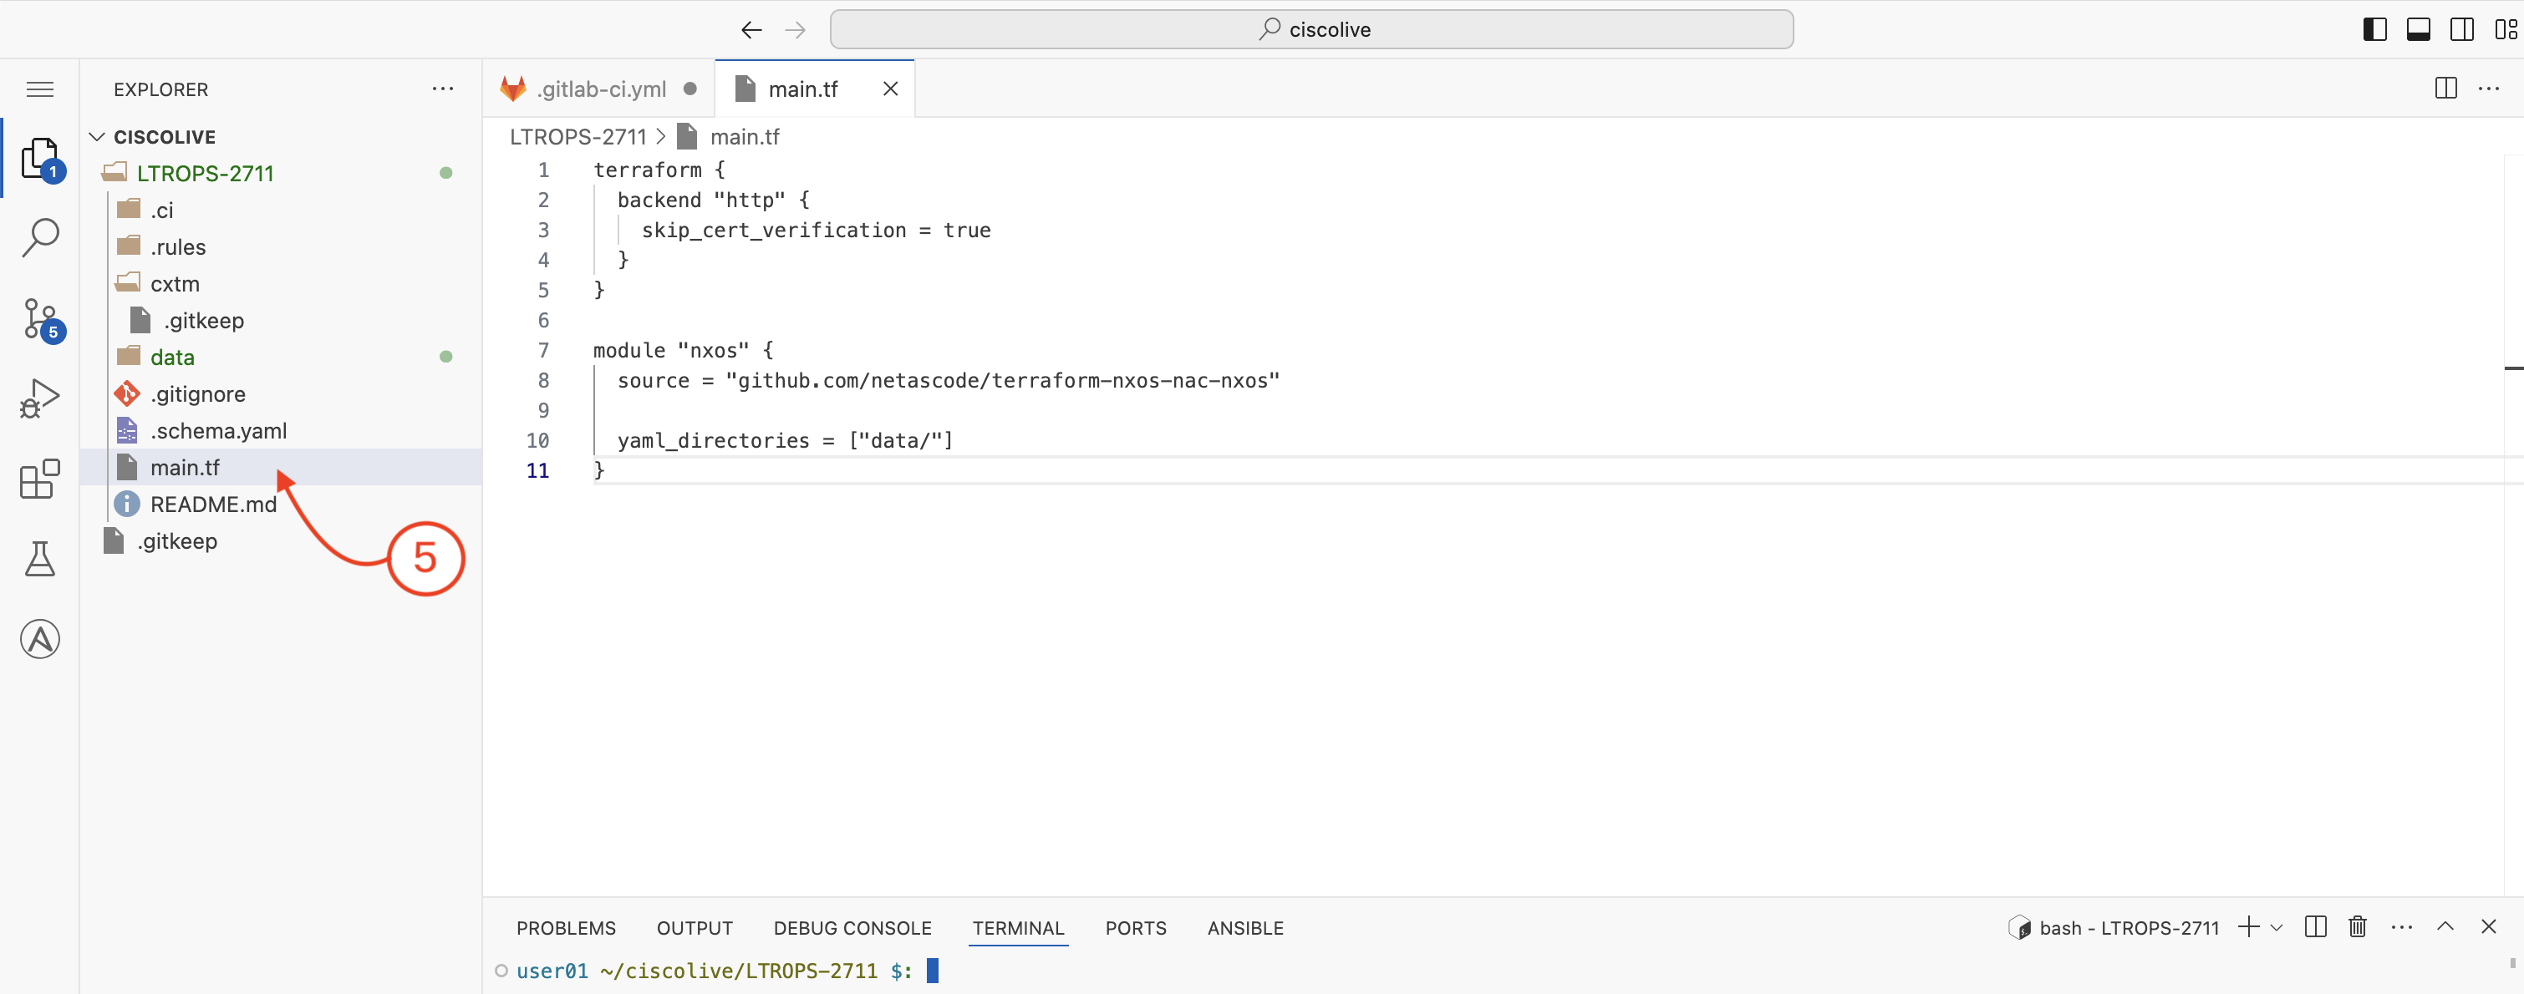Click the hamburger application menu icon

[x=40, y=89]
